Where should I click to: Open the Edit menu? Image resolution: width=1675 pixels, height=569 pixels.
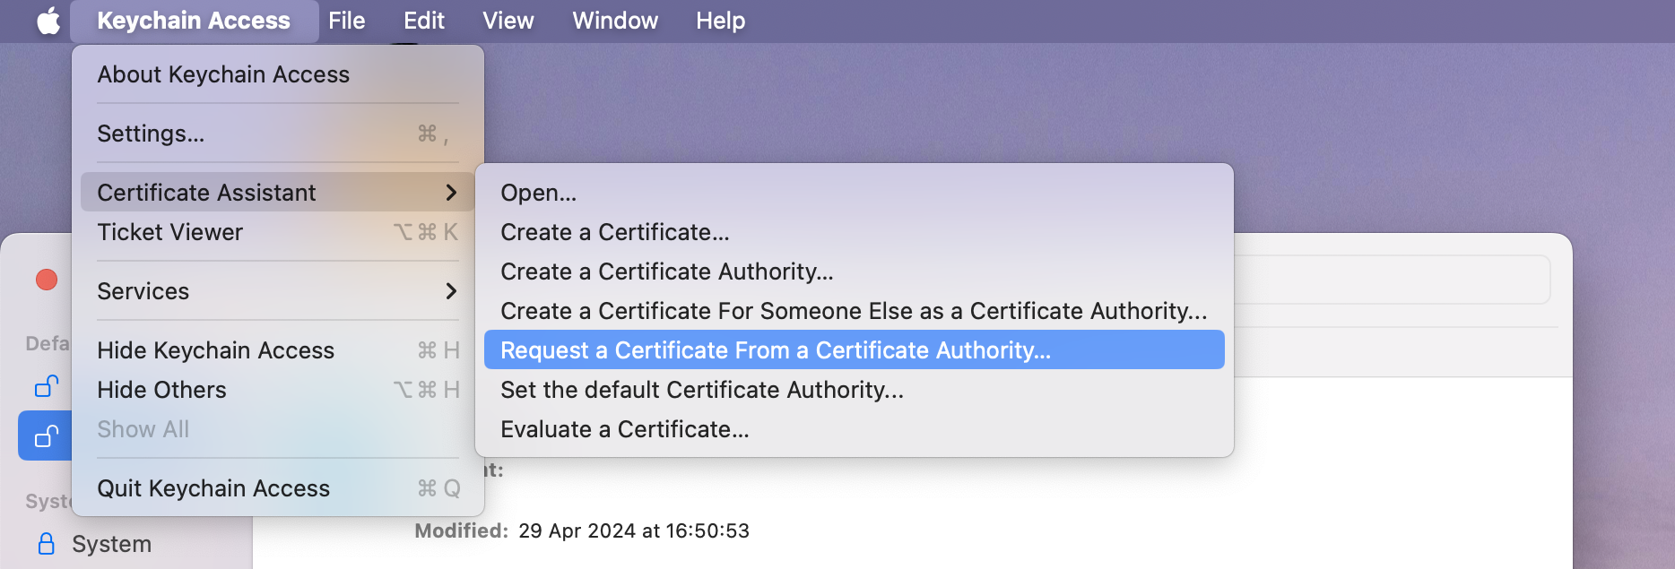click(423, 21)
